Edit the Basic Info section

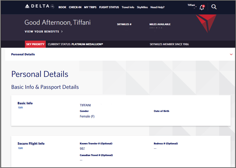(21, 107)
